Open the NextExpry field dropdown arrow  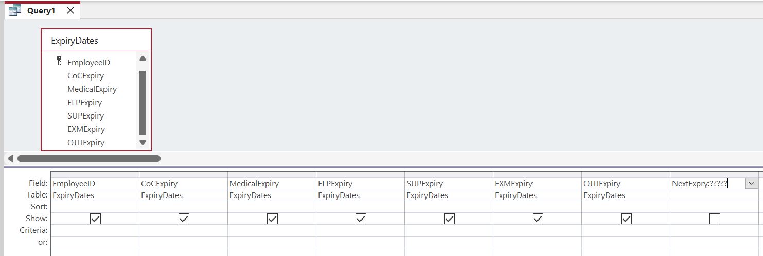pos(751,183)
